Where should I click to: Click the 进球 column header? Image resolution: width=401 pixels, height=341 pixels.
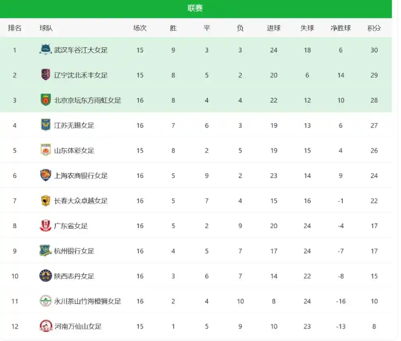[273, 28]
